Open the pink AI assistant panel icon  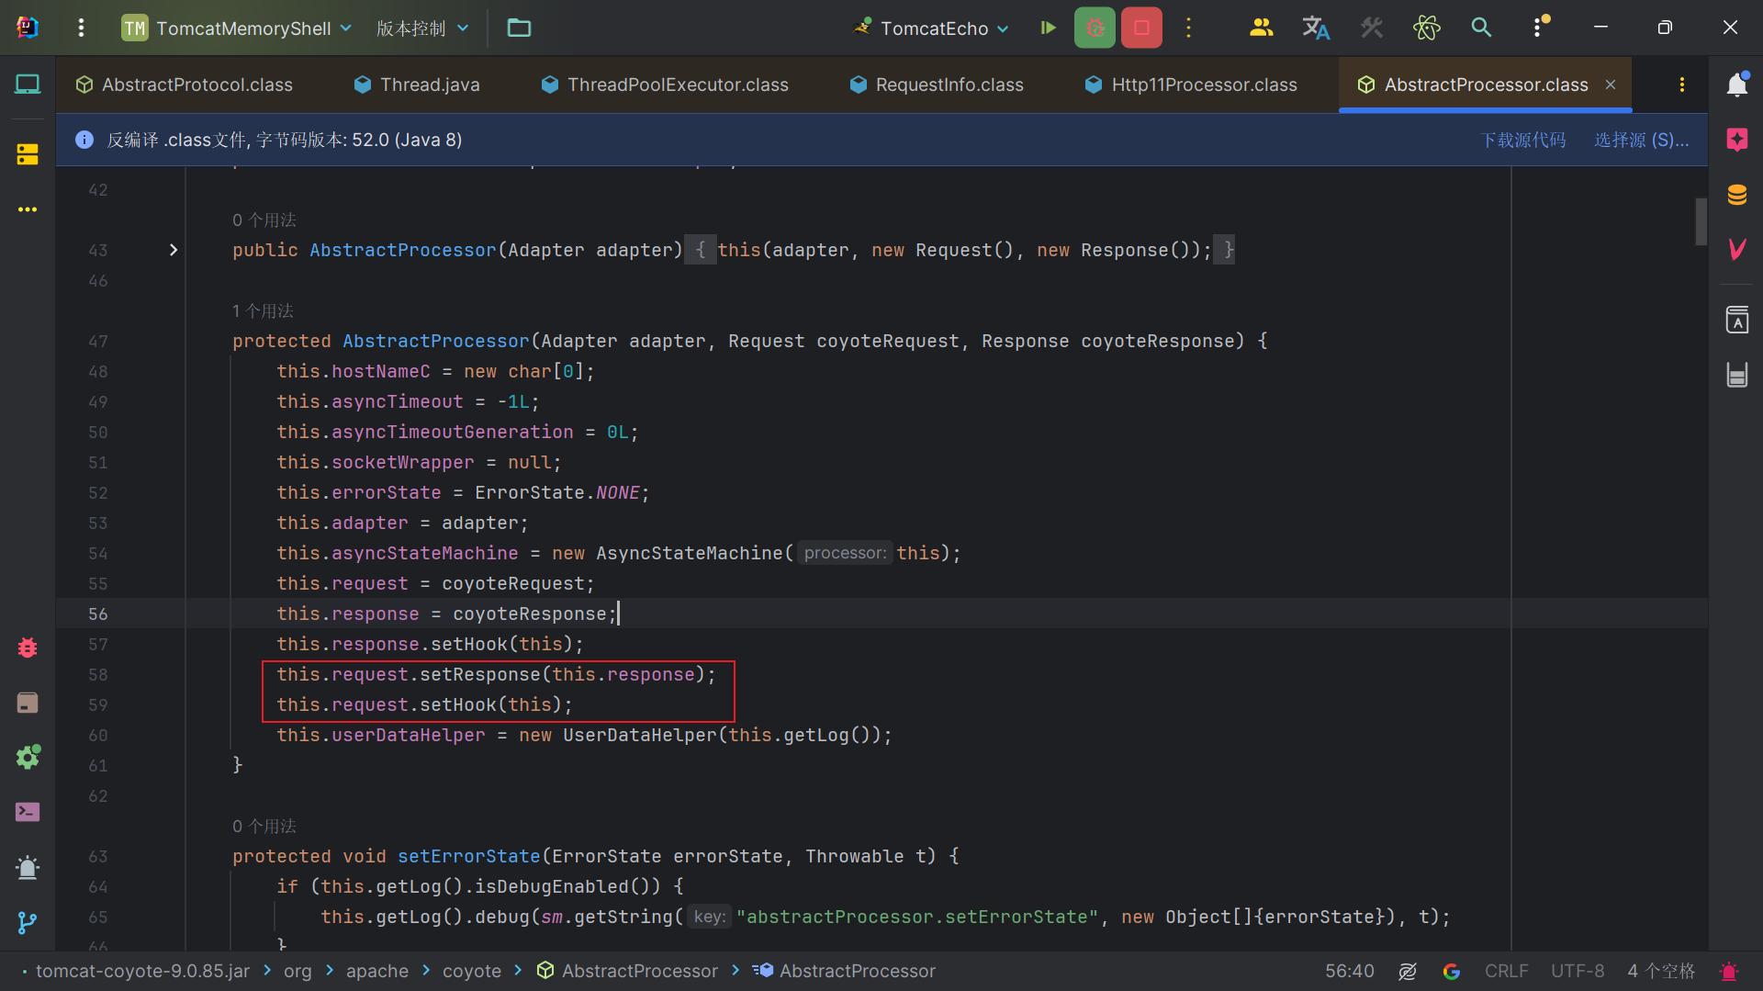(x=1736, y=140)
